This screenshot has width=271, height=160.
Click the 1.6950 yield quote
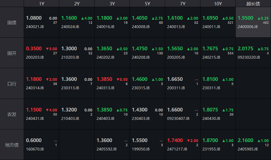(210, 18)
